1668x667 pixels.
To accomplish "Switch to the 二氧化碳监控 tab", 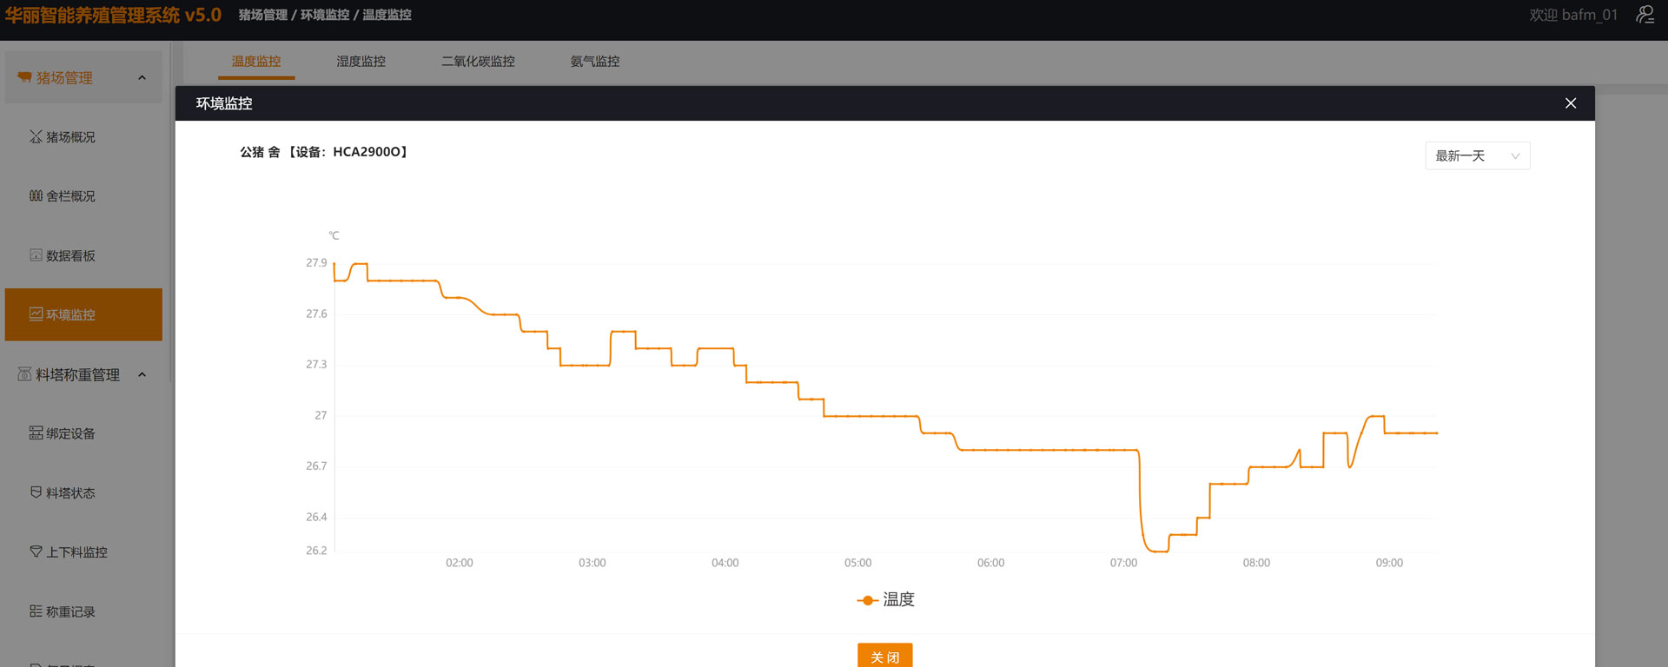I will [x=478, y=62].
